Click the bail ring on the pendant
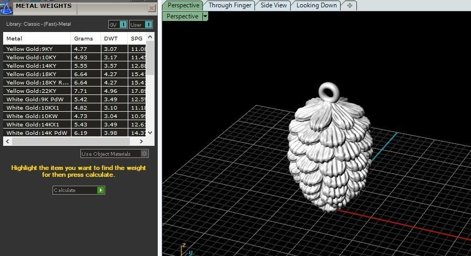Image resolution: width=471 pixels, height=256 pixels. coord(329,91)
